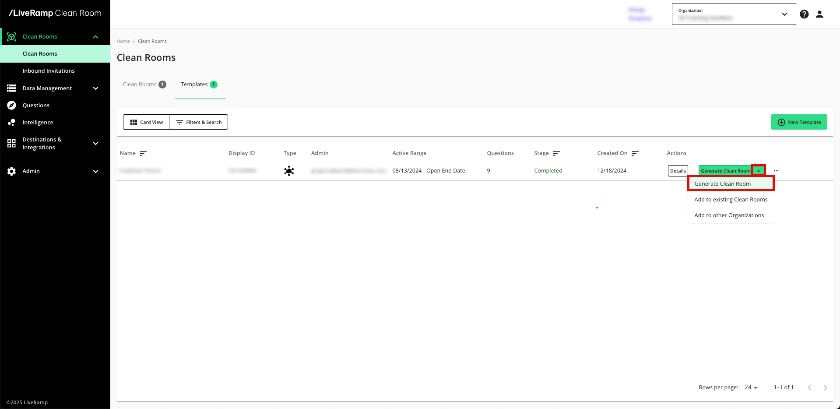Click the three-dot more actions icon
This screenshot has height=409, width=840.
(776, 171)
